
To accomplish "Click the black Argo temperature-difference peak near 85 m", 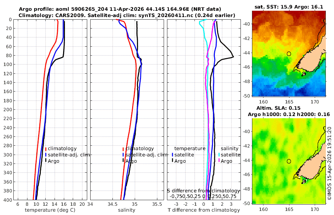I will [233, 57].
